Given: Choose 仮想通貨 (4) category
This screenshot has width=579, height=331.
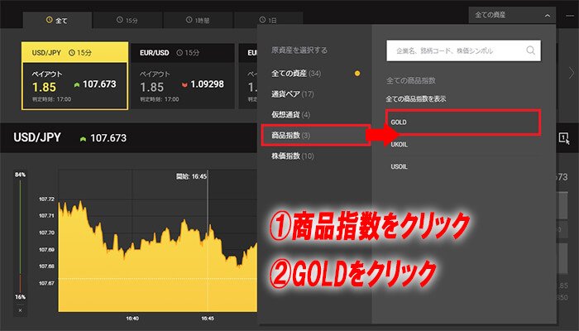Looking at the screenshot, I should click(x=290, y=114).
